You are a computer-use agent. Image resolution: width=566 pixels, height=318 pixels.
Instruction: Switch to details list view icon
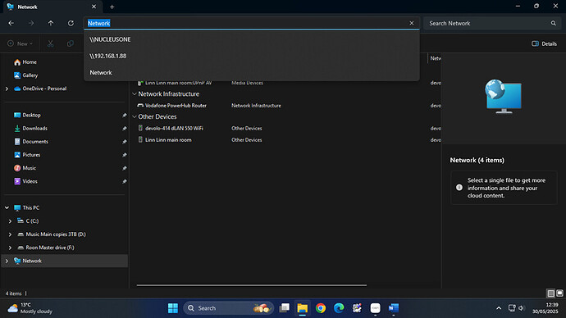[x=551, y=293]
